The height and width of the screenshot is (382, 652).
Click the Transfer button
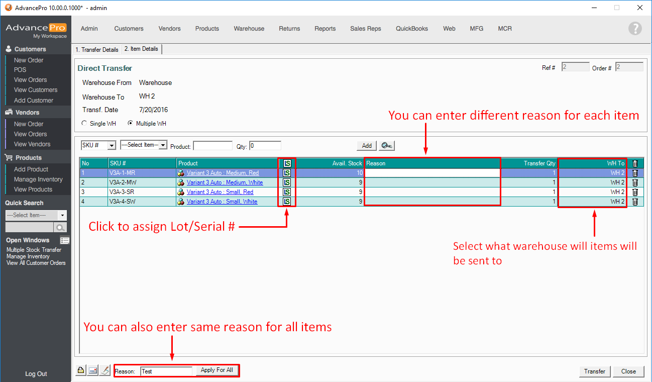pos(595,371)
